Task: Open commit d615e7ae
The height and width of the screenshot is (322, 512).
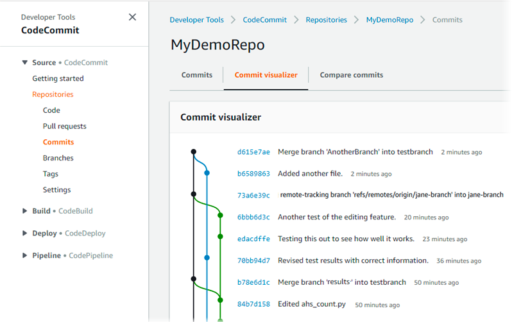Action: point(253,152)
